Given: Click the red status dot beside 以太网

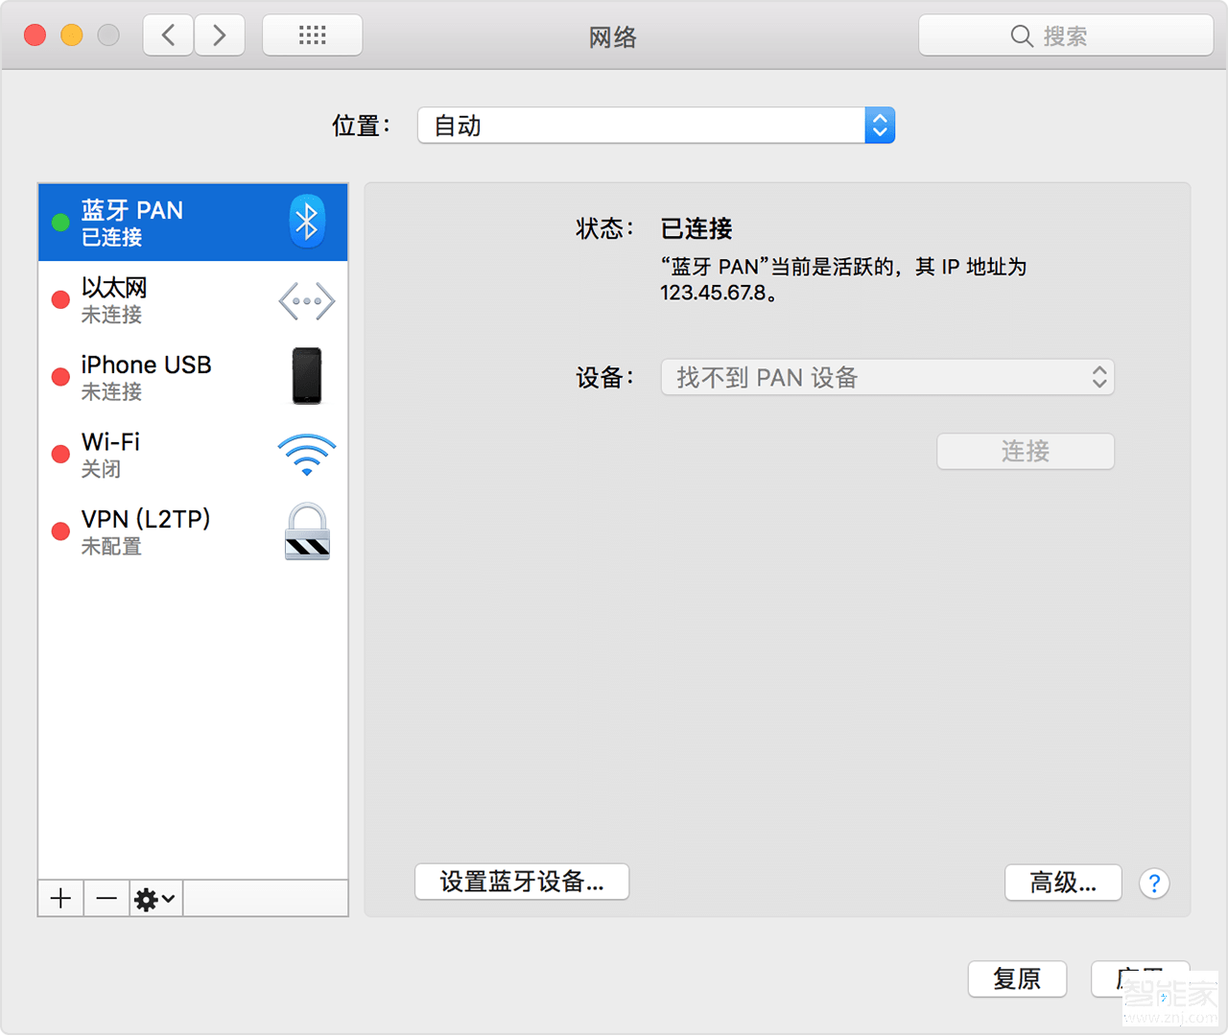Looking at the screenshot, I should click(59, 300).
